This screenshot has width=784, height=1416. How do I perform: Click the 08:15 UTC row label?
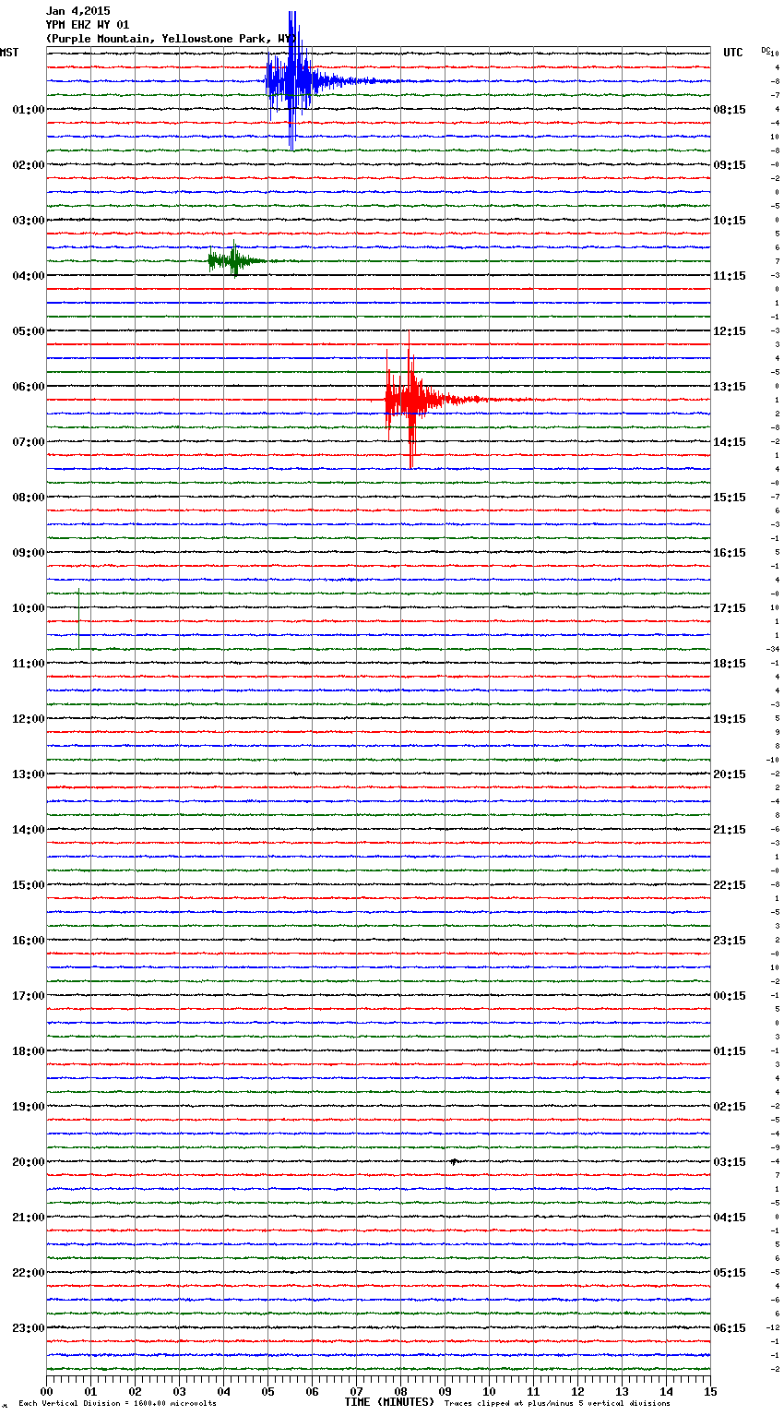pyautogui.click(x=730, y=109)
